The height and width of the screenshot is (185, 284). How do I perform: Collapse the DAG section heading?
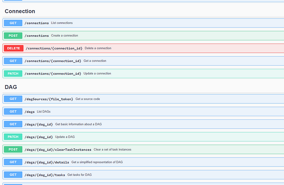pos(11,87)
